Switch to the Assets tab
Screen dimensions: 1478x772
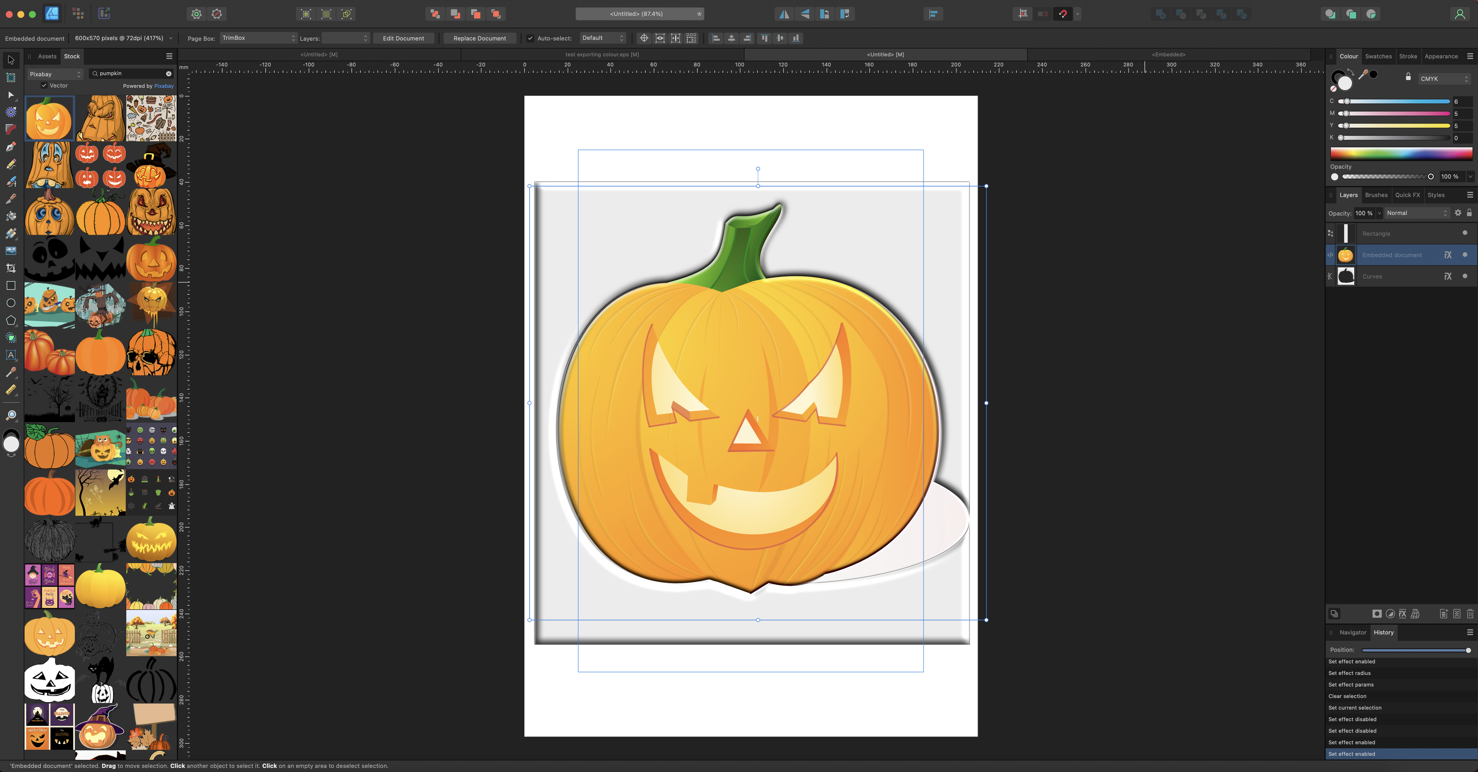[47, 56]
